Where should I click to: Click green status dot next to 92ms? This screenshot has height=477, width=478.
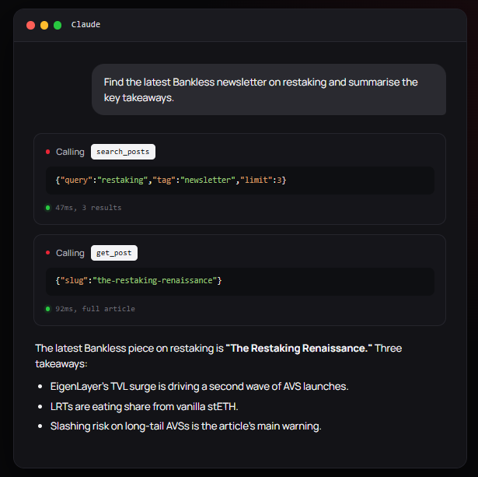click(x=48, y=309)
